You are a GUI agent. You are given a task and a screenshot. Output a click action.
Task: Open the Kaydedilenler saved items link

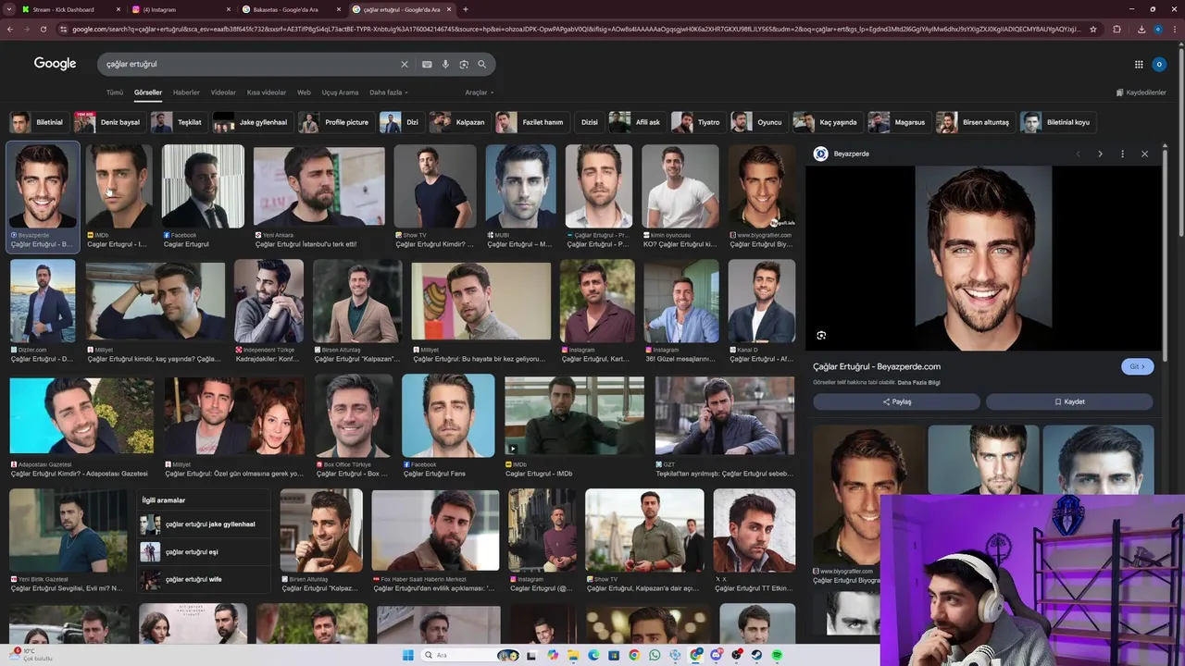click(x=1141, y=92)
